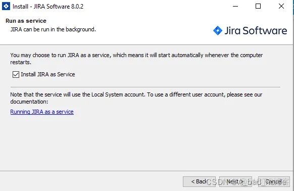This screenshot has width=294, height=191.
Task: Click the 'Install - JIRA Software 8.0.2' title
Action: point(48,7)
